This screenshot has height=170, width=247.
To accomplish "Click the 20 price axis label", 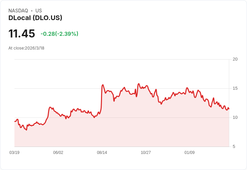I will 235,59.
